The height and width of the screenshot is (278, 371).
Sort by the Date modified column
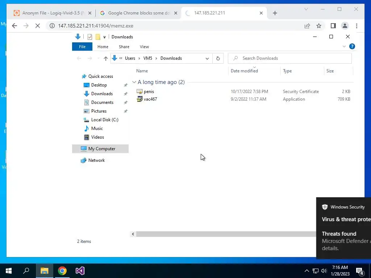pyautogui.click(x=244, y=71)
